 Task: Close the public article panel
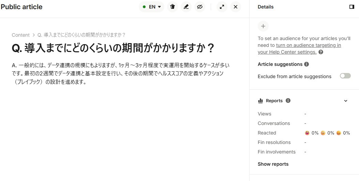pos(236,7)
